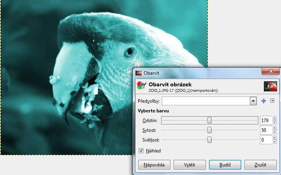281x175 pixels.
Task: Click the Světlost value field showing 0
Action: 266,140
